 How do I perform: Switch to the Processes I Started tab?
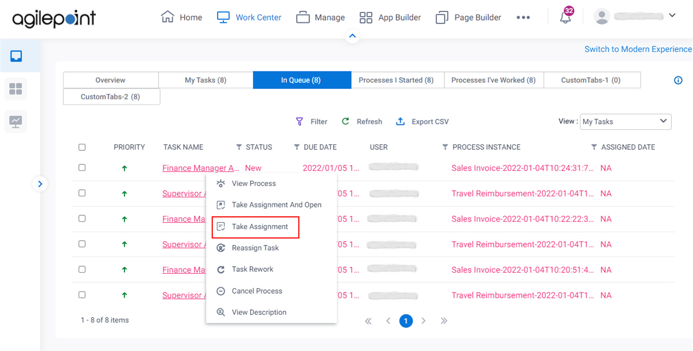(397, 80)
